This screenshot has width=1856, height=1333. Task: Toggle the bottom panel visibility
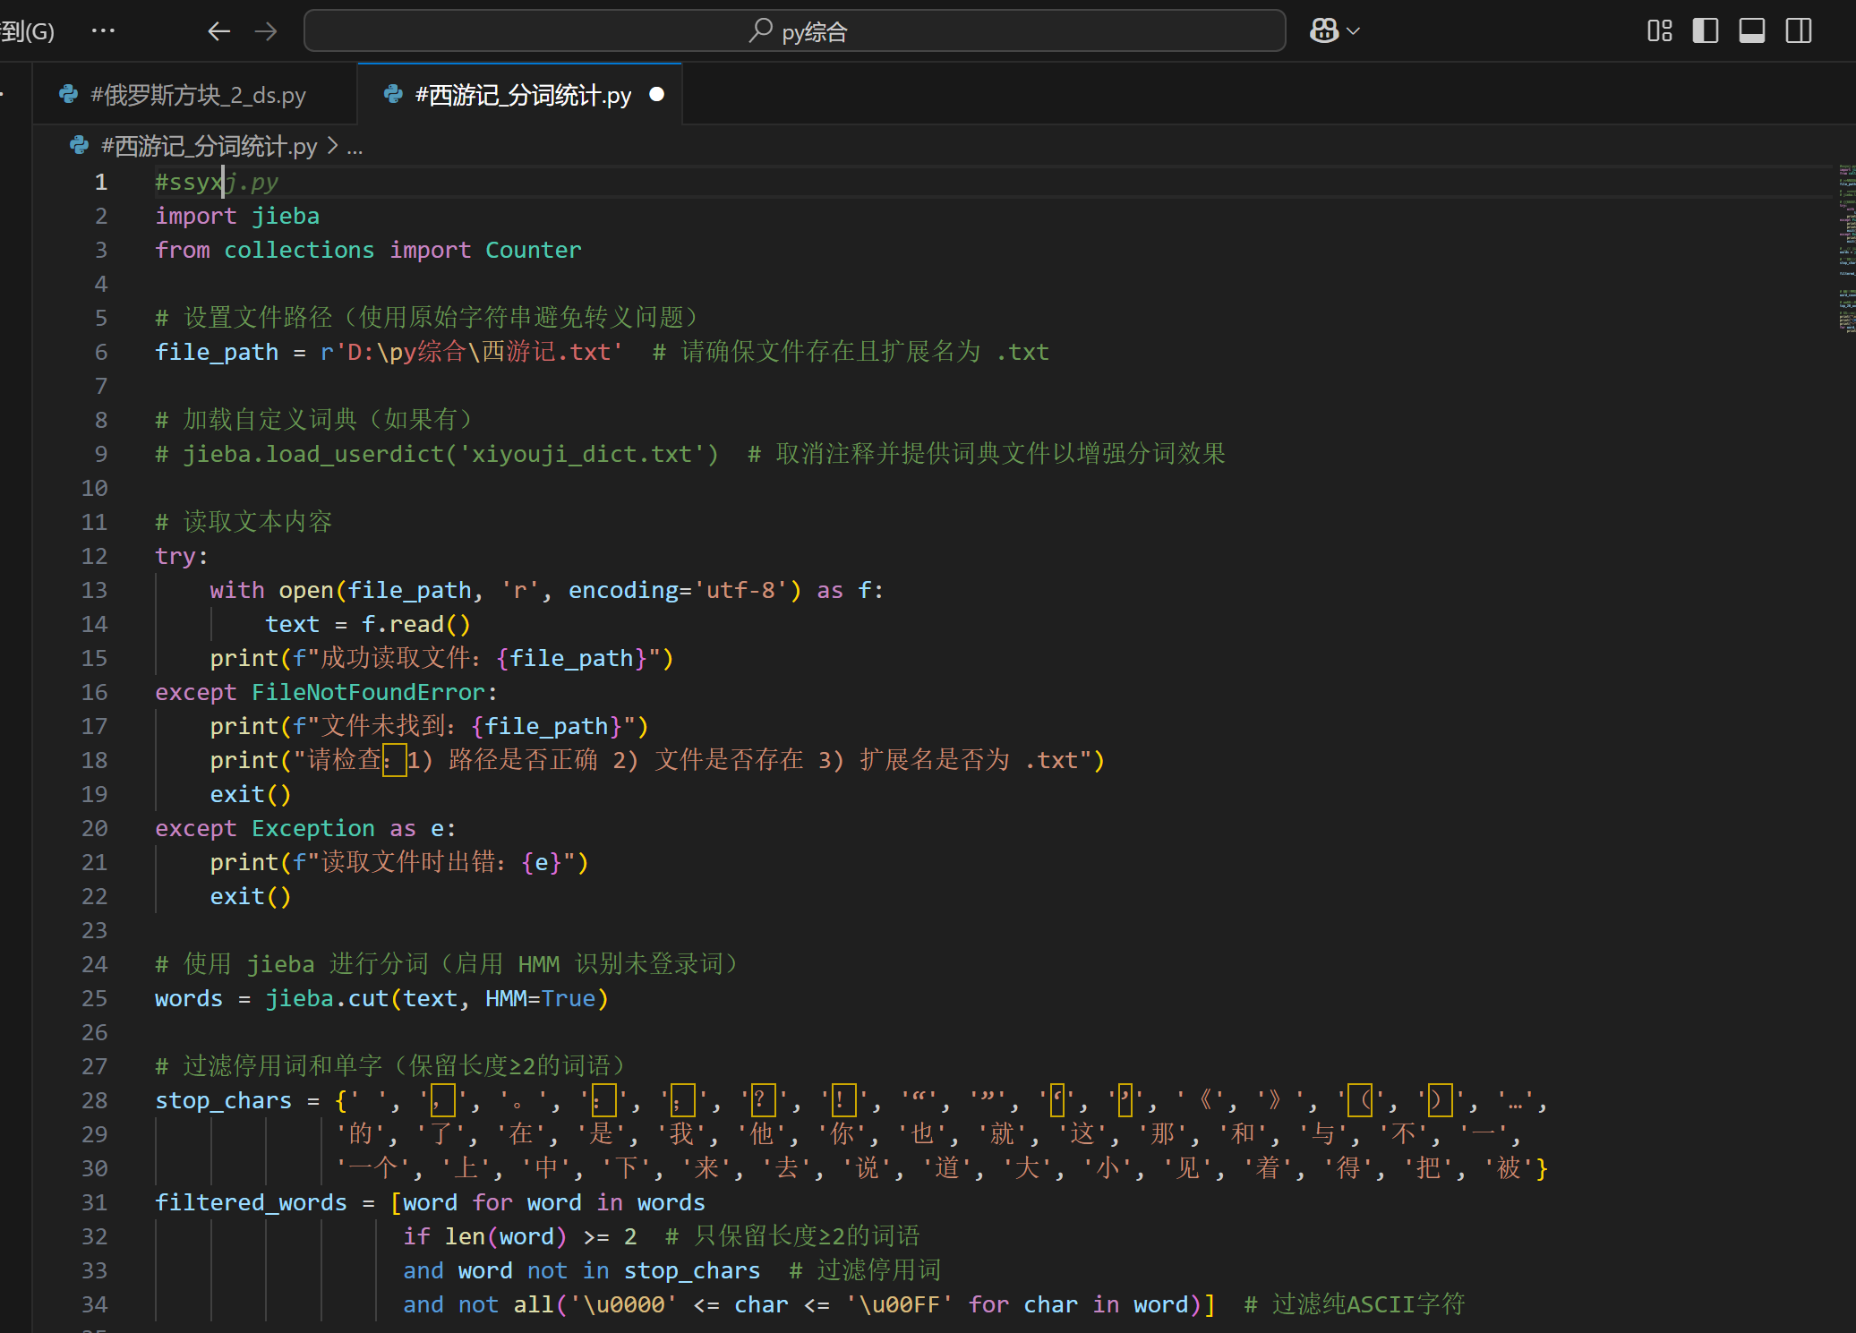[x=1751, y=31]
